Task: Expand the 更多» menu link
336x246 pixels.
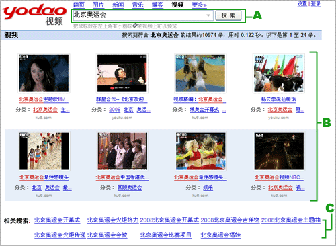Action: pyautogui.click(x=200, y=5)
